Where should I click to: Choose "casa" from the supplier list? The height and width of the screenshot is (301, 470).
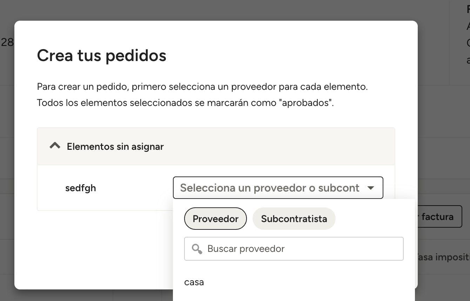point(194,282)
